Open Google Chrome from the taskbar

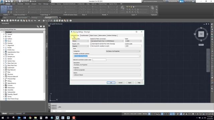(x=30, y=118)
